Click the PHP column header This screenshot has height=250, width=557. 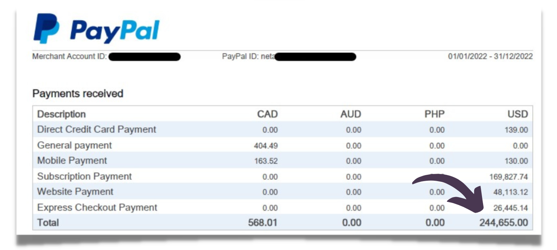point(435,114)
